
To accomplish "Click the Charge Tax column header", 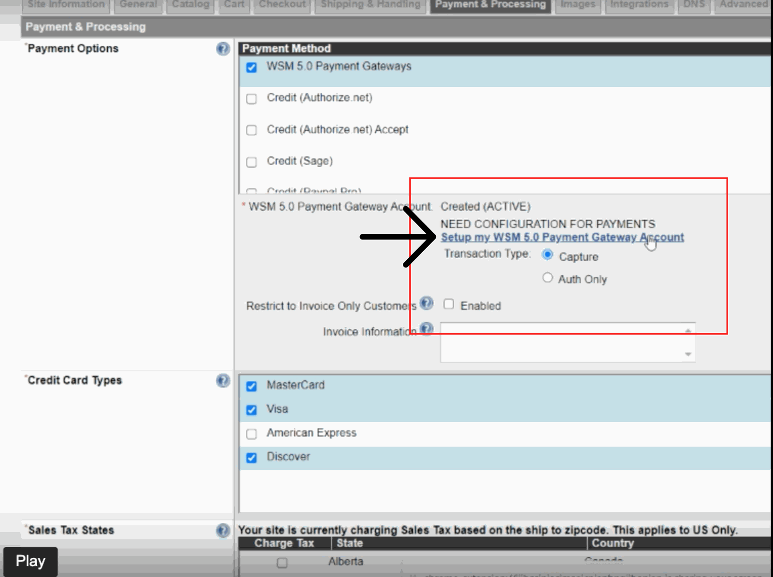I will [284, 544].
